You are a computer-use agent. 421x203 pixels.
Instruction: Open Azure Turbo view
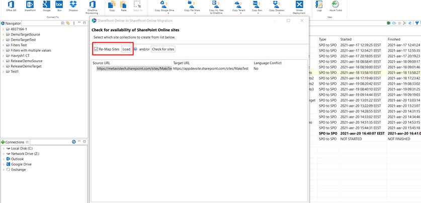pos(335,6)
